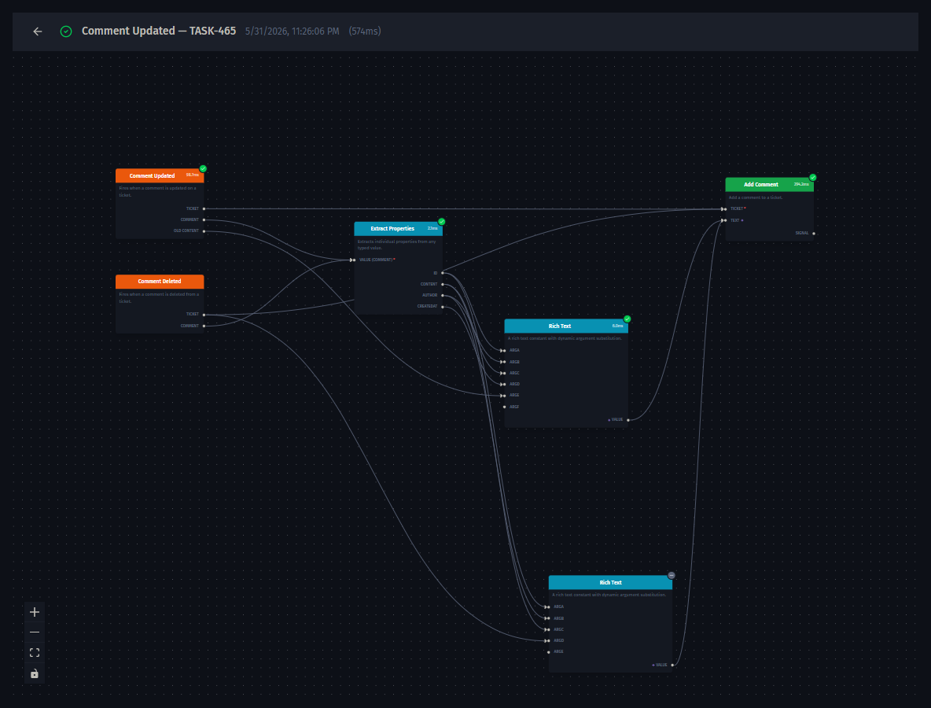Toggle canvas interactivity lock

tap(35, 673)
